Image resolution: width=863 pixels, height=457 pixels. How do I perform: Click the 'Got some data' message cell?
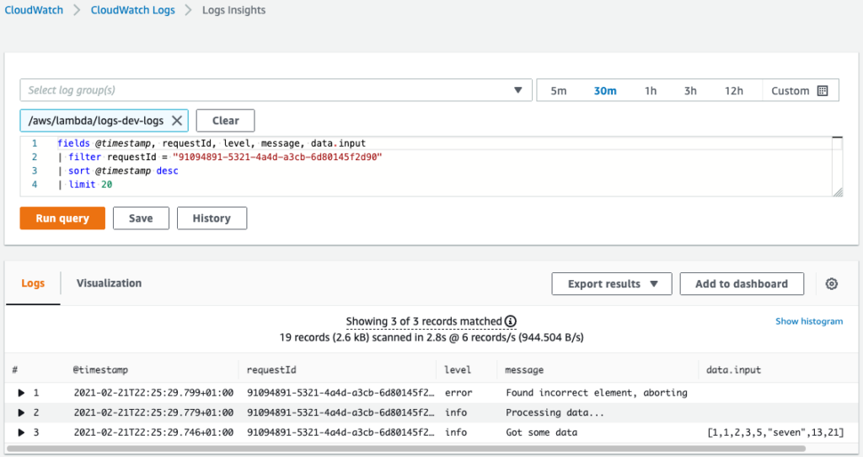(x=542, y=433)
